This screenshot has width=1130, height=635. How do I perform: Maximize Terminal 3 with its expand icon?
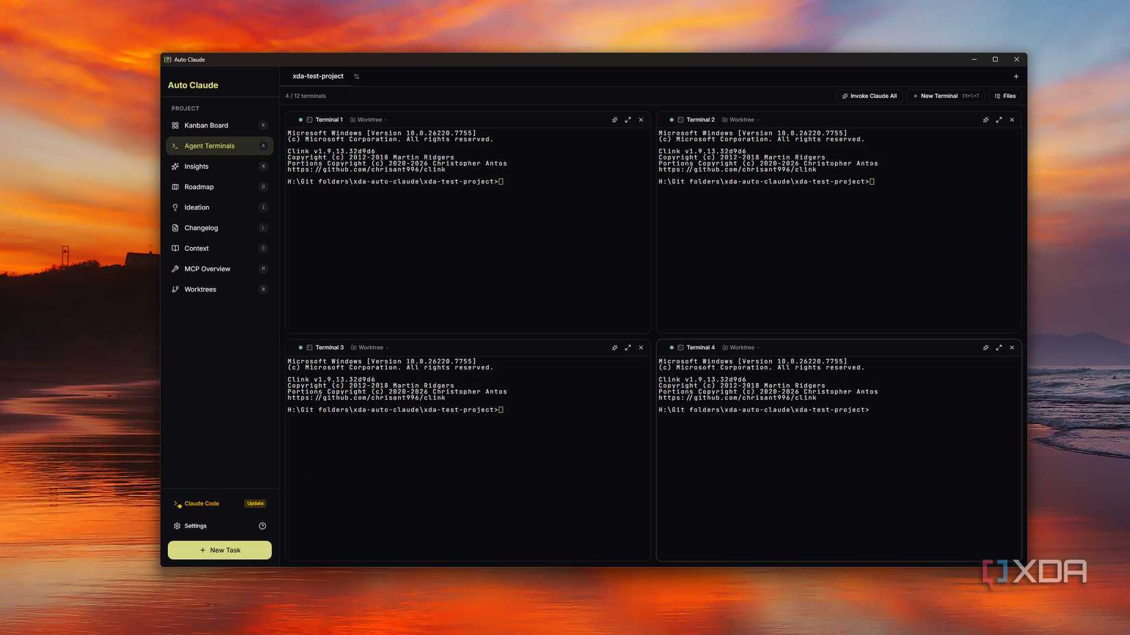point(628,348)
